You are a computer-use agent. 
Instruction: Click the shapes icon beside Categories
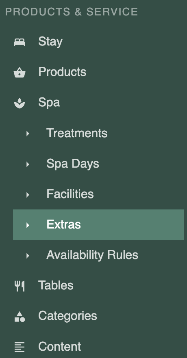(x=20, y=317)
